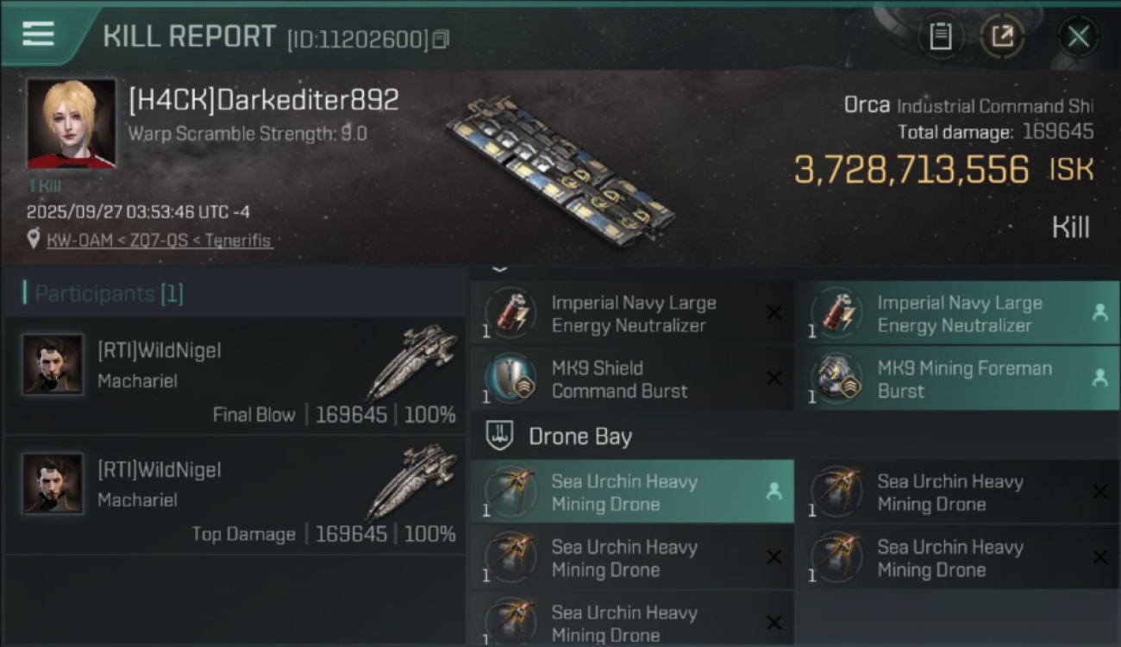Screen dimensions: 1121x647
Task: Select the MK9 Shield Command Burst icon
Action: [511, 379]
